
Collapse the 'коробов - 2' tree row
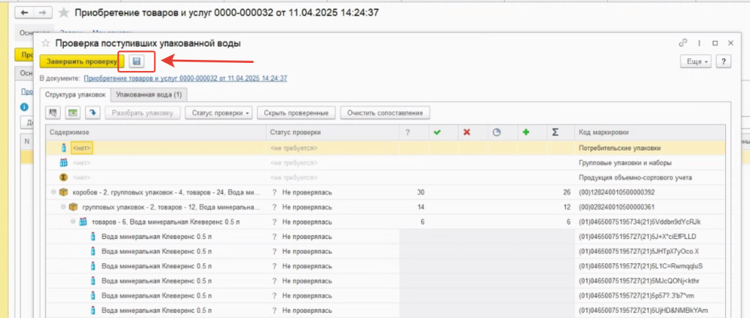[54, 192]
